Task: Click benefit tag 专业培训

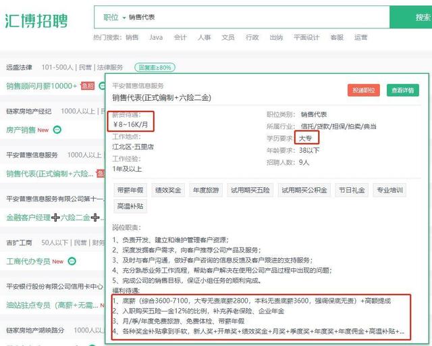Action: [x=389, y=190]
